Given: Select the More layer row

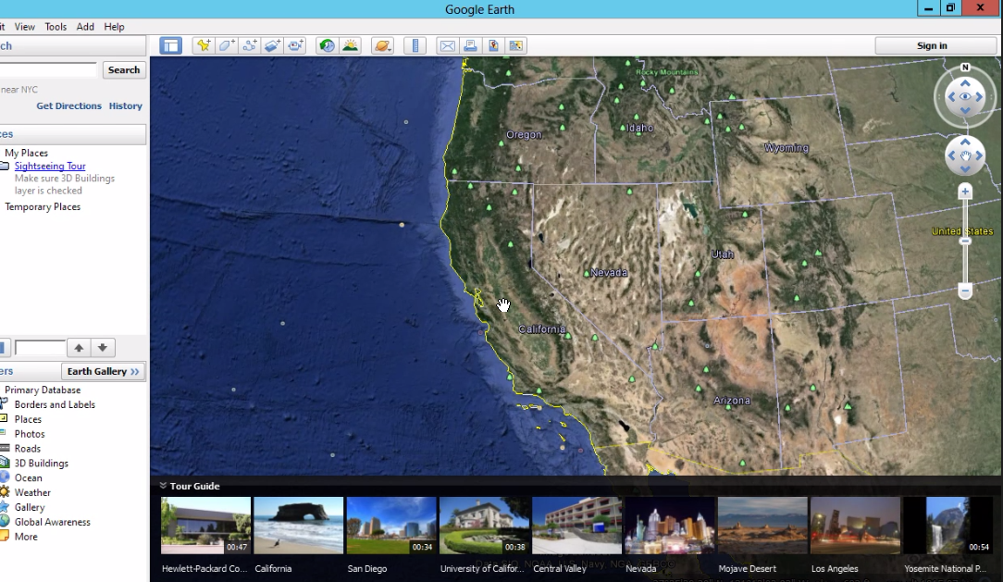Looking at the screenshot, I should [26, 537].
